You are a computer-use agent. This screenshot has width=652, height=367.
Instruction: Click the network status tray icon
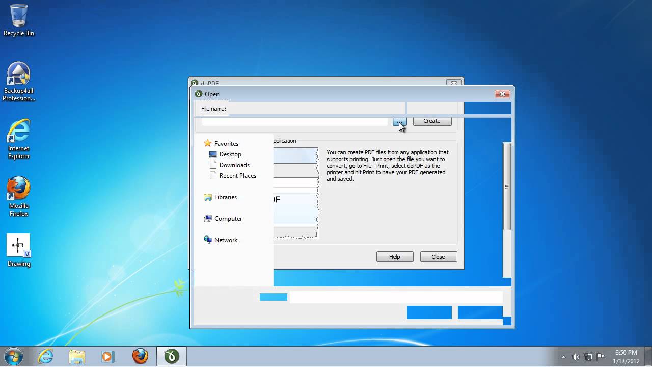[x=588, y=357]
